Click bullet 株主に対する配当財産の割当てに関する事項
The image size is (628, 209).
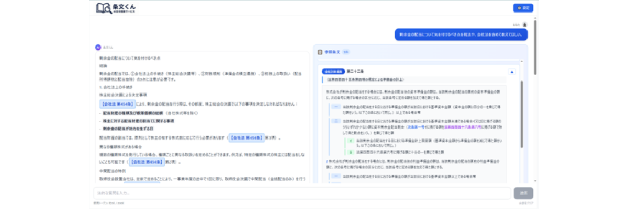click(138, 121)
